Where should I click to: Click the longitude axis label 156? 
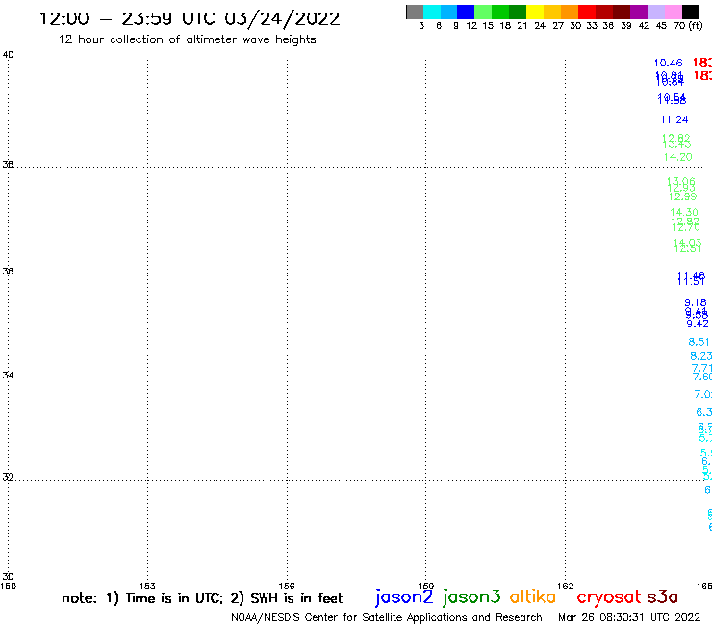[x=287, y=587]
